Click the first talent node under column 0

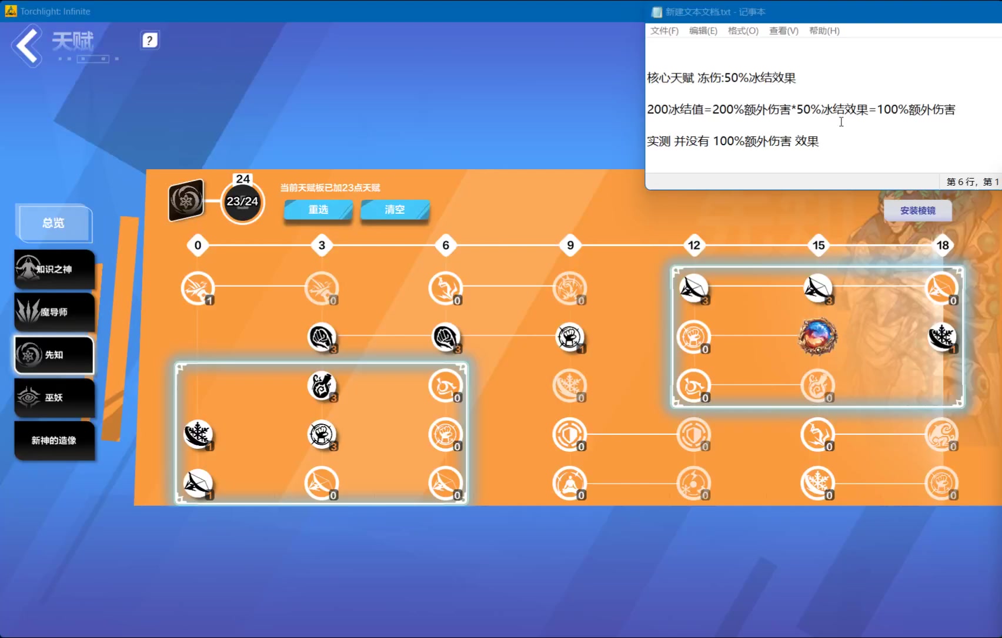tap(198, 288)
